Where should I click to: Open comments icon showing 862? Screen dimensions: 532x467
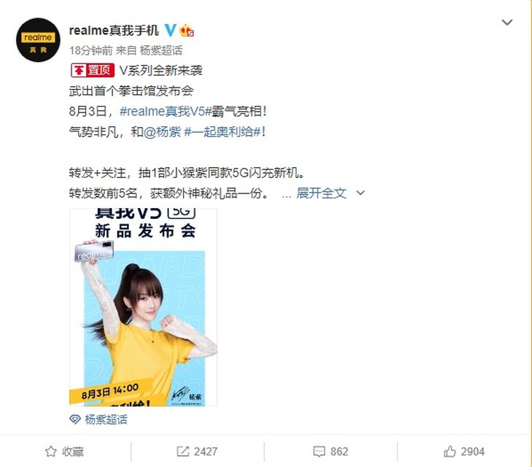[x=319, y=452]
